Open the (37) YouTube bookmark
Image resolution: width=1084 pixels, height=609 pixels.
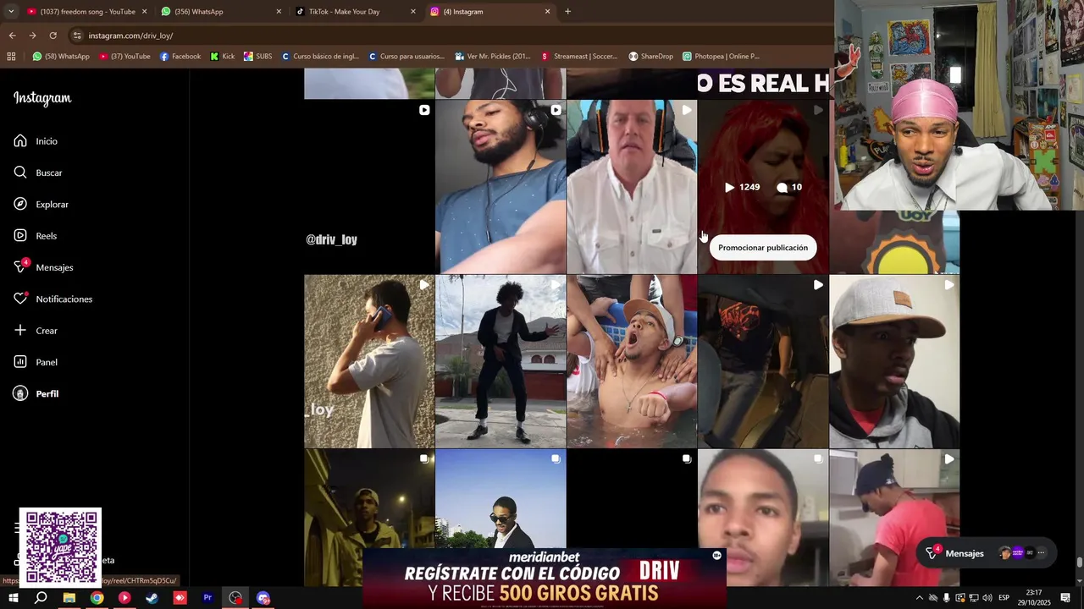[x=125, y=57]
